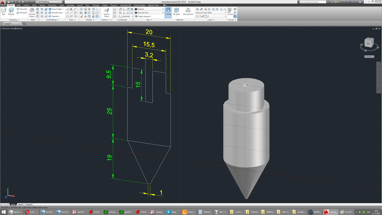
Task: Expand the Modify panel
Action: [x=90, y=20]
